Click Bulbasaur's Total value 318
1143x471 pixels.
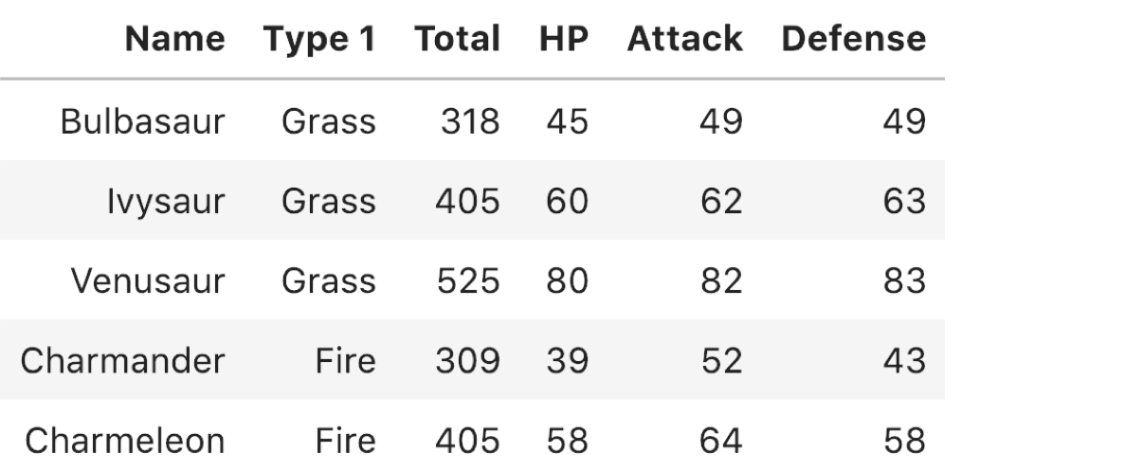470,121
